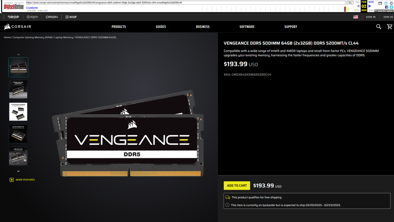Open Wayback help question mark icon
Screen dimensions: 394x222
pos(386,3)
